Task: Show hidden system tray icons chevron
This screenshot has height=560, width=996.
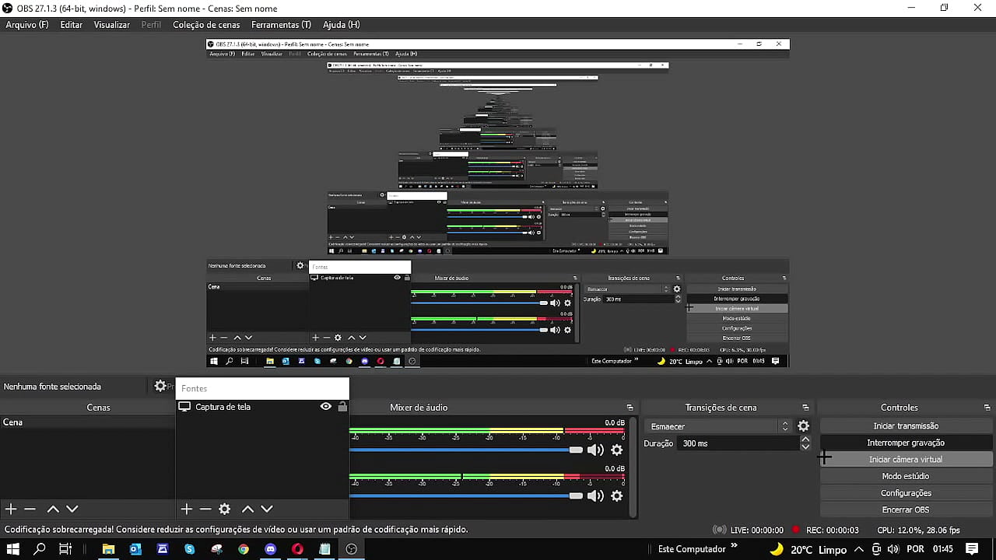Action: (859, 549)
